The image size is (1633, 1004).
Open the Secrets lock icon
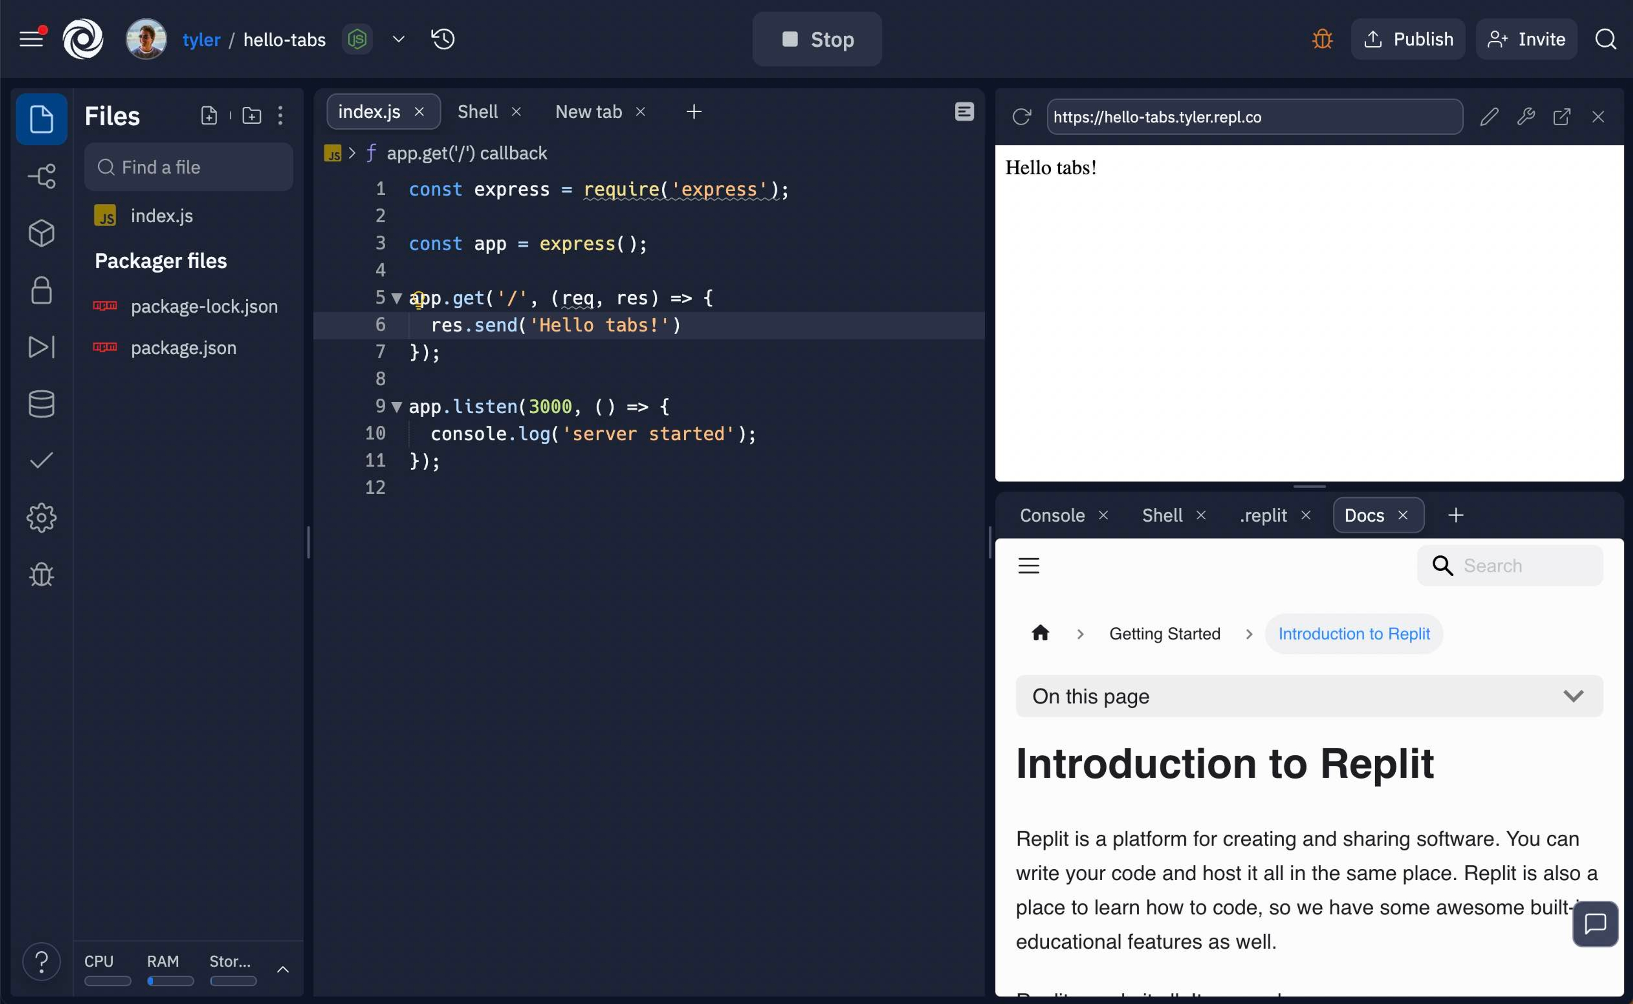pyautogui.click(x=41, y=291)
